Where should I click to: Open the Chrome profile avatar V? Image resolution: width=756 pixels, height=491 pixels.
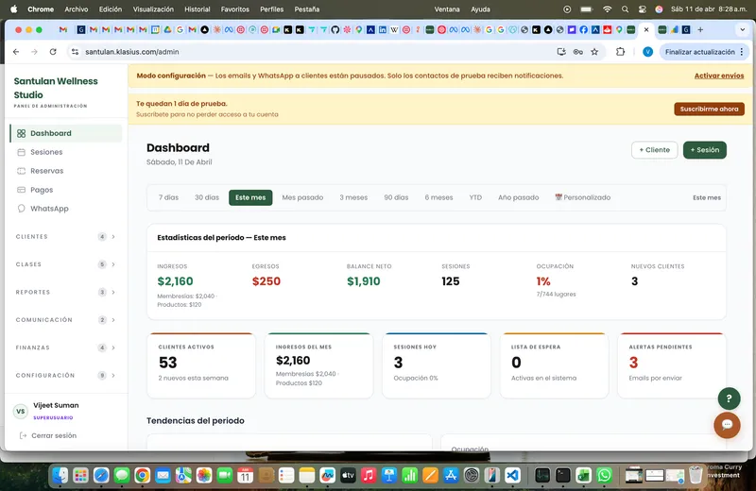coord(647,52)
